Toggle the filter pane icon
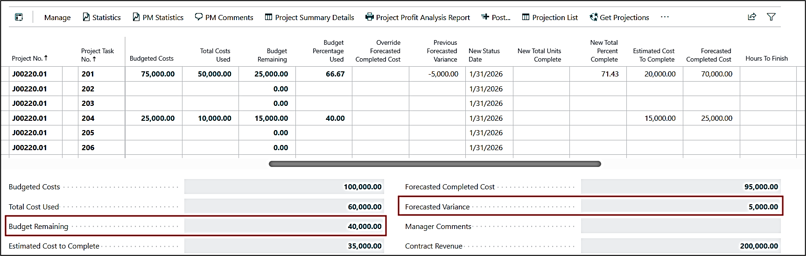 pyautogui.click(x=771, y=17)
